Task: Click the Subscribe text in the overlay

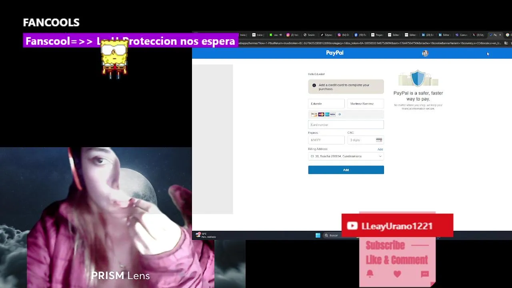Action: [x=385, y=245]
